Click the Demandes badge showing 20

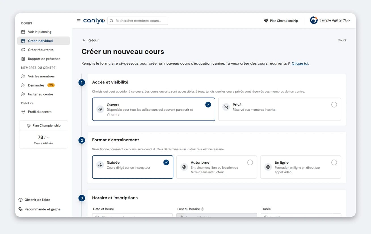coord(51,85)
